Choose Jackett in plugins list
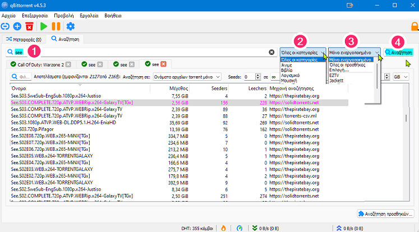The image size is (419, 232). click(x=336, y=80)
